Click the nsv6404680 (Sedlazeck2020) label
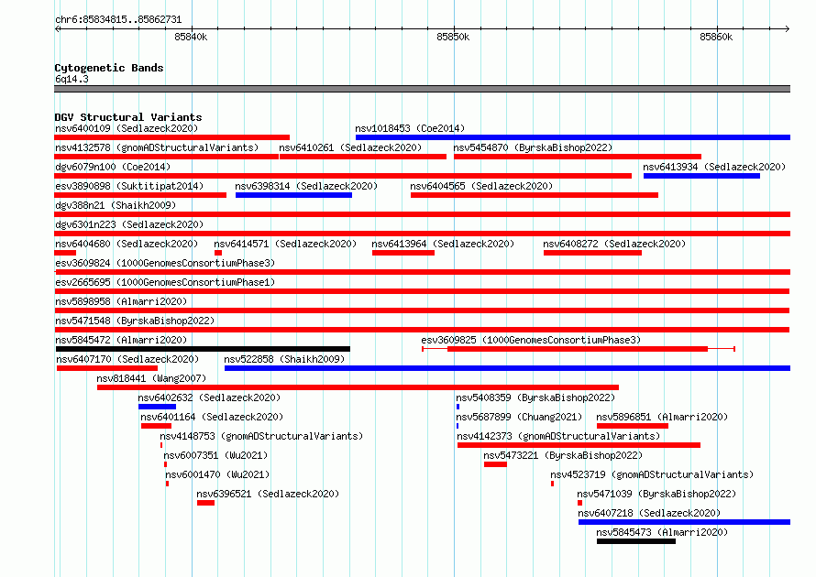Image resolution: width=816 pixels, height=577 pixels. [127, 244]
